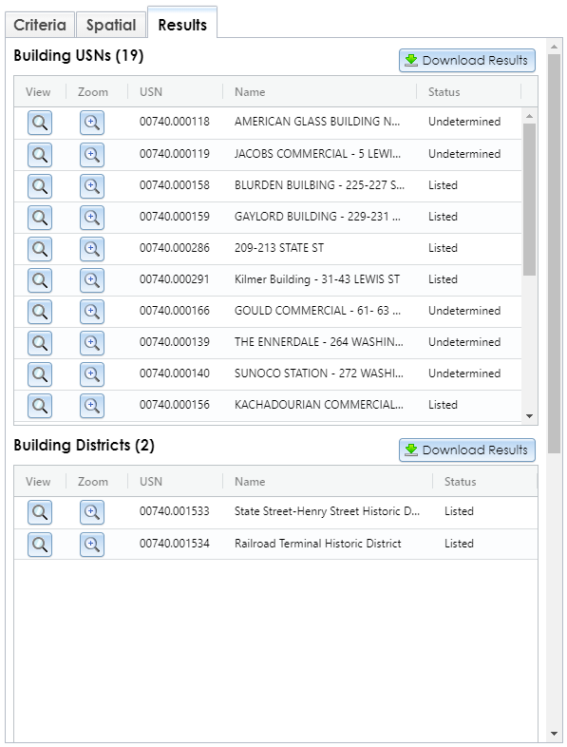Click the GOULD COMMERCIAL name cell

click(x=317, y=311)
